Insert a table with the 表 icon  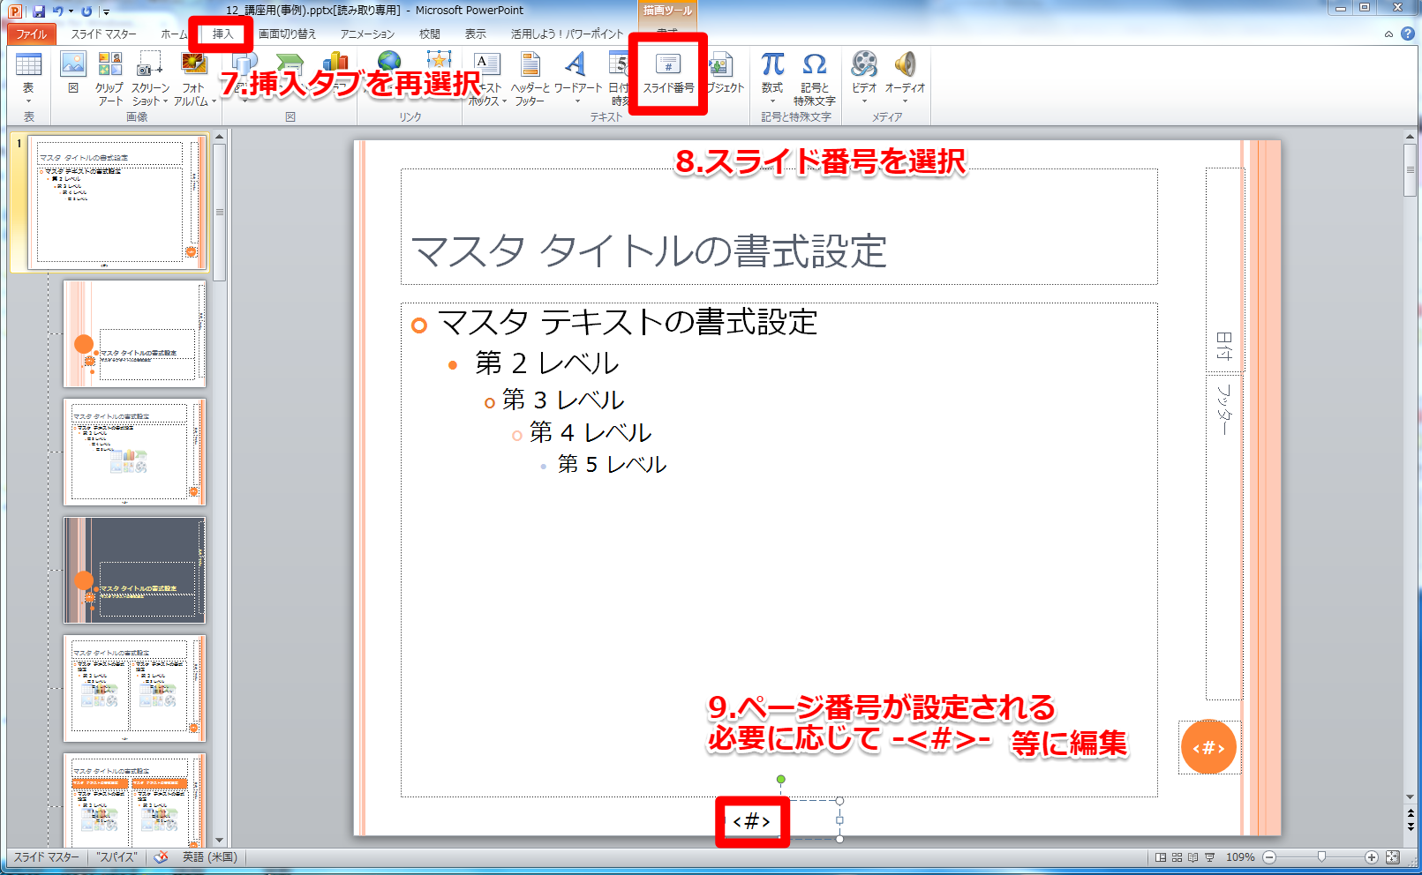(x=28, y=66)
